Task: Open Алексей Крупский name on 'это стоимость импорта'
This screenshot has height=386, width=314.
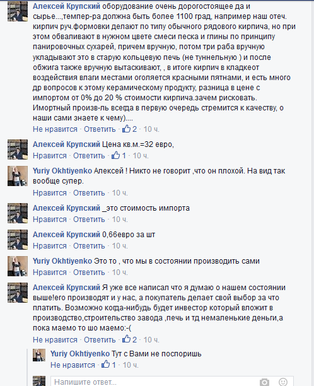Action: [66, 208]
